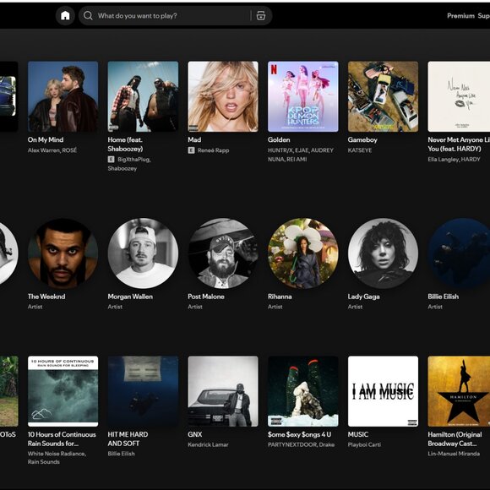Open the Mad cover by Reneé Rapp
The width and height of the screenshot is (490, 490).
click(223, 96)
